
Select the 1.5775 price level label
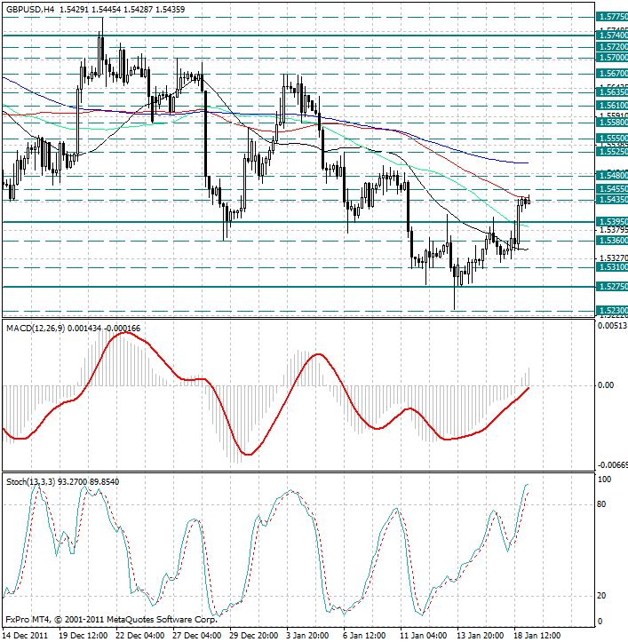pos(612,17)
